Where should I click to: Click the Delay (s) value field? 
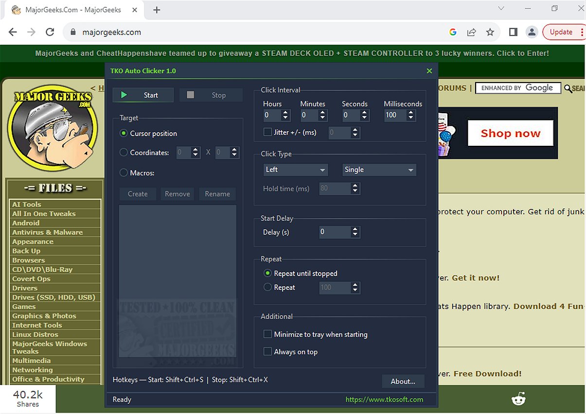[335, 232]
